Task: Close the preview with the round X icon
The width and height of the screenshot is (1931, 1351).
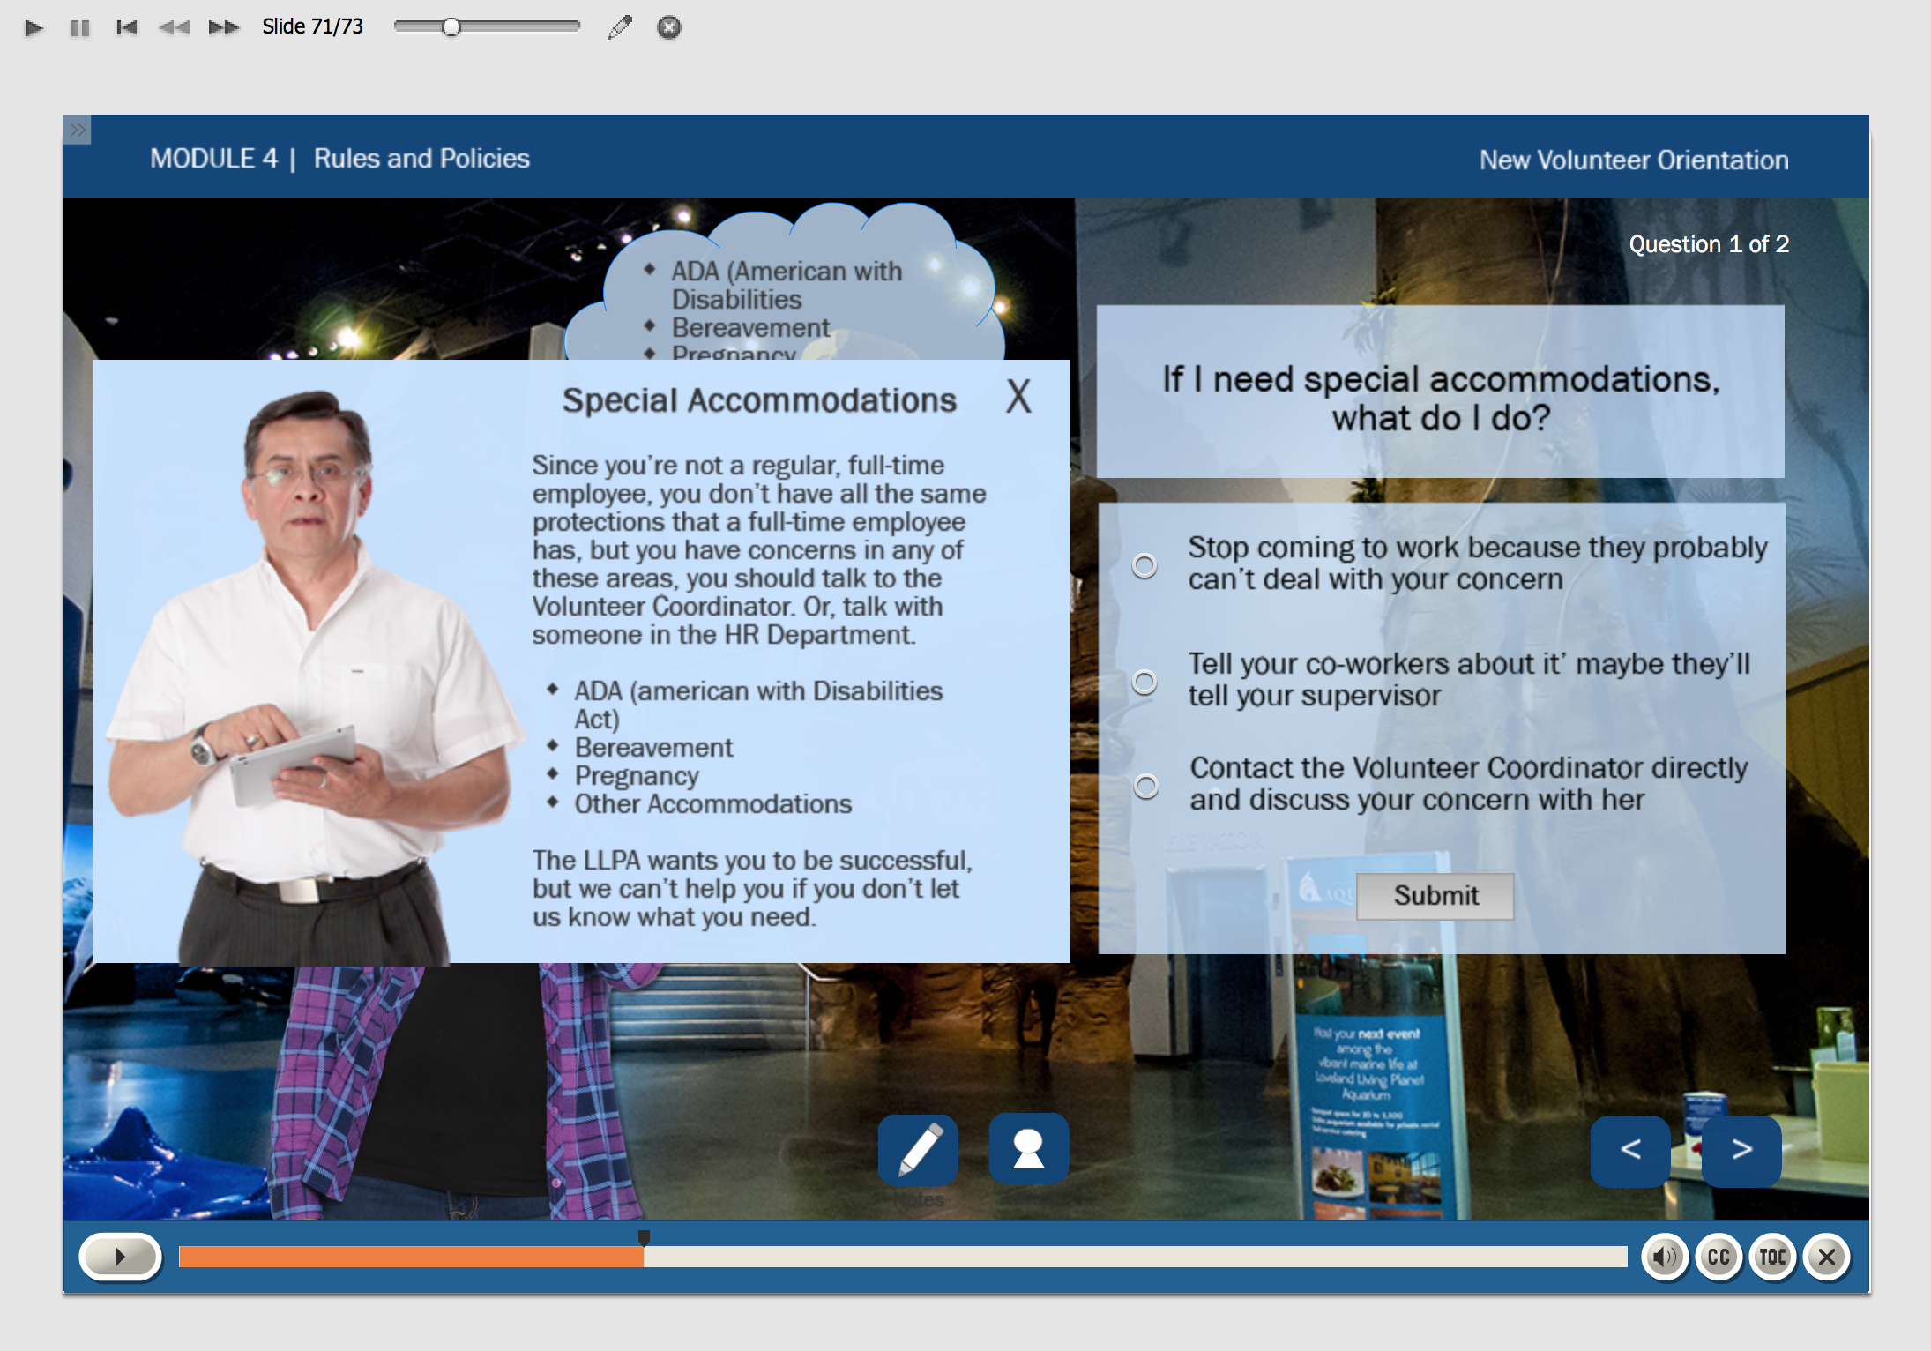Action: coord(669,27)
